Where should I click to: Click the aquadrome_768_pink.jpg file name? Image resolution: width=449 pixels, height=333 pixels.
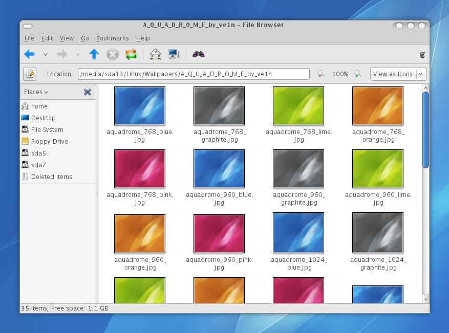[140, 198]
